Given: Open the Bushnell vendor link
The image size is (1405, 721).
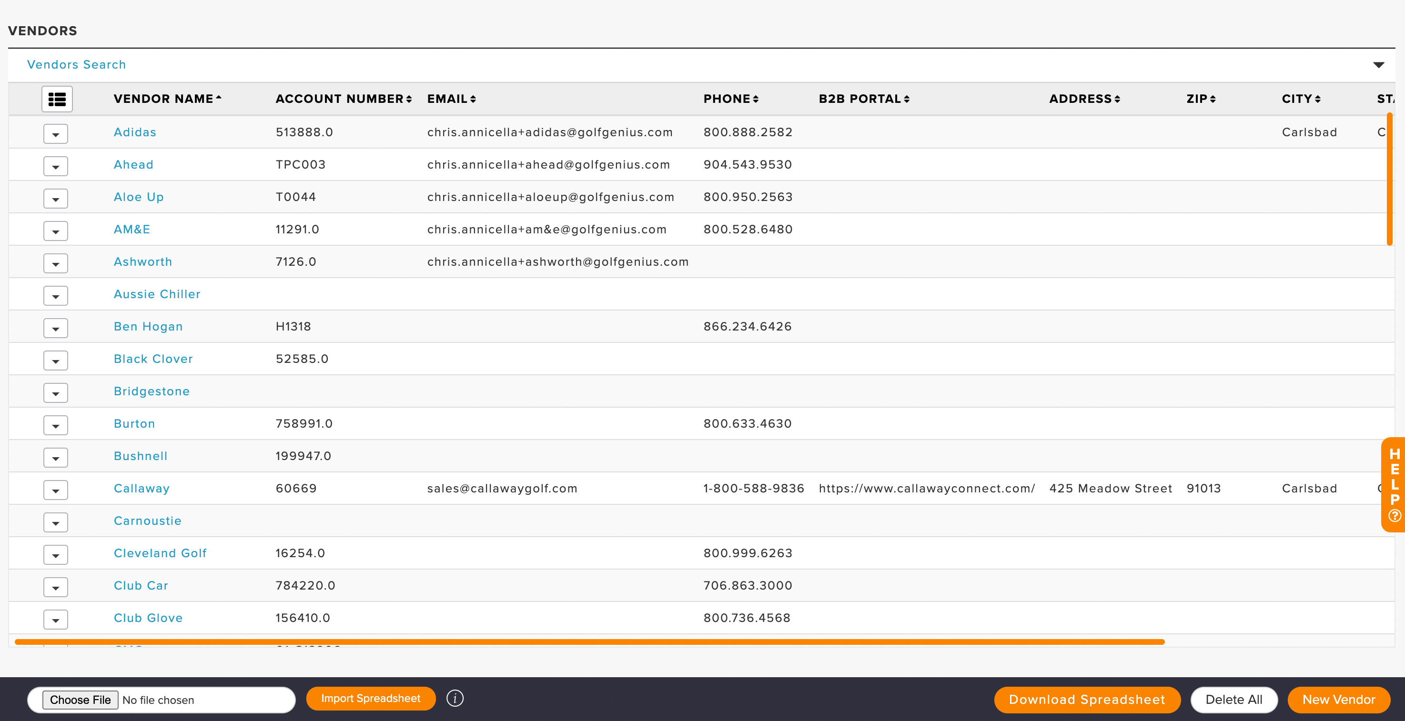Looking at the screenshot, I should pyautogui.click(x=141, y=456).
